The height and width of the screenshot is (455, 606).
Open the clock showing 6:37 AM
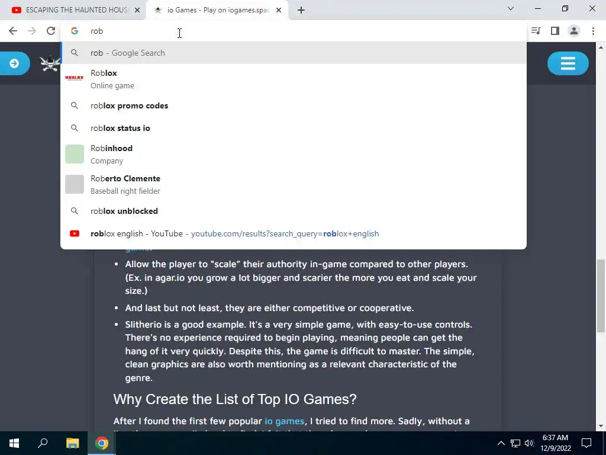coord(555,443)
